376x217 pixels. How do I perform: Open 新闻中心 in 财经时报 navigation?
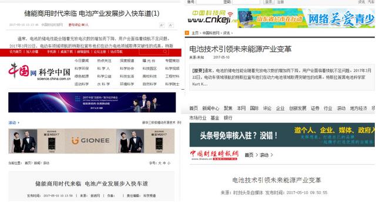point(211,108)
